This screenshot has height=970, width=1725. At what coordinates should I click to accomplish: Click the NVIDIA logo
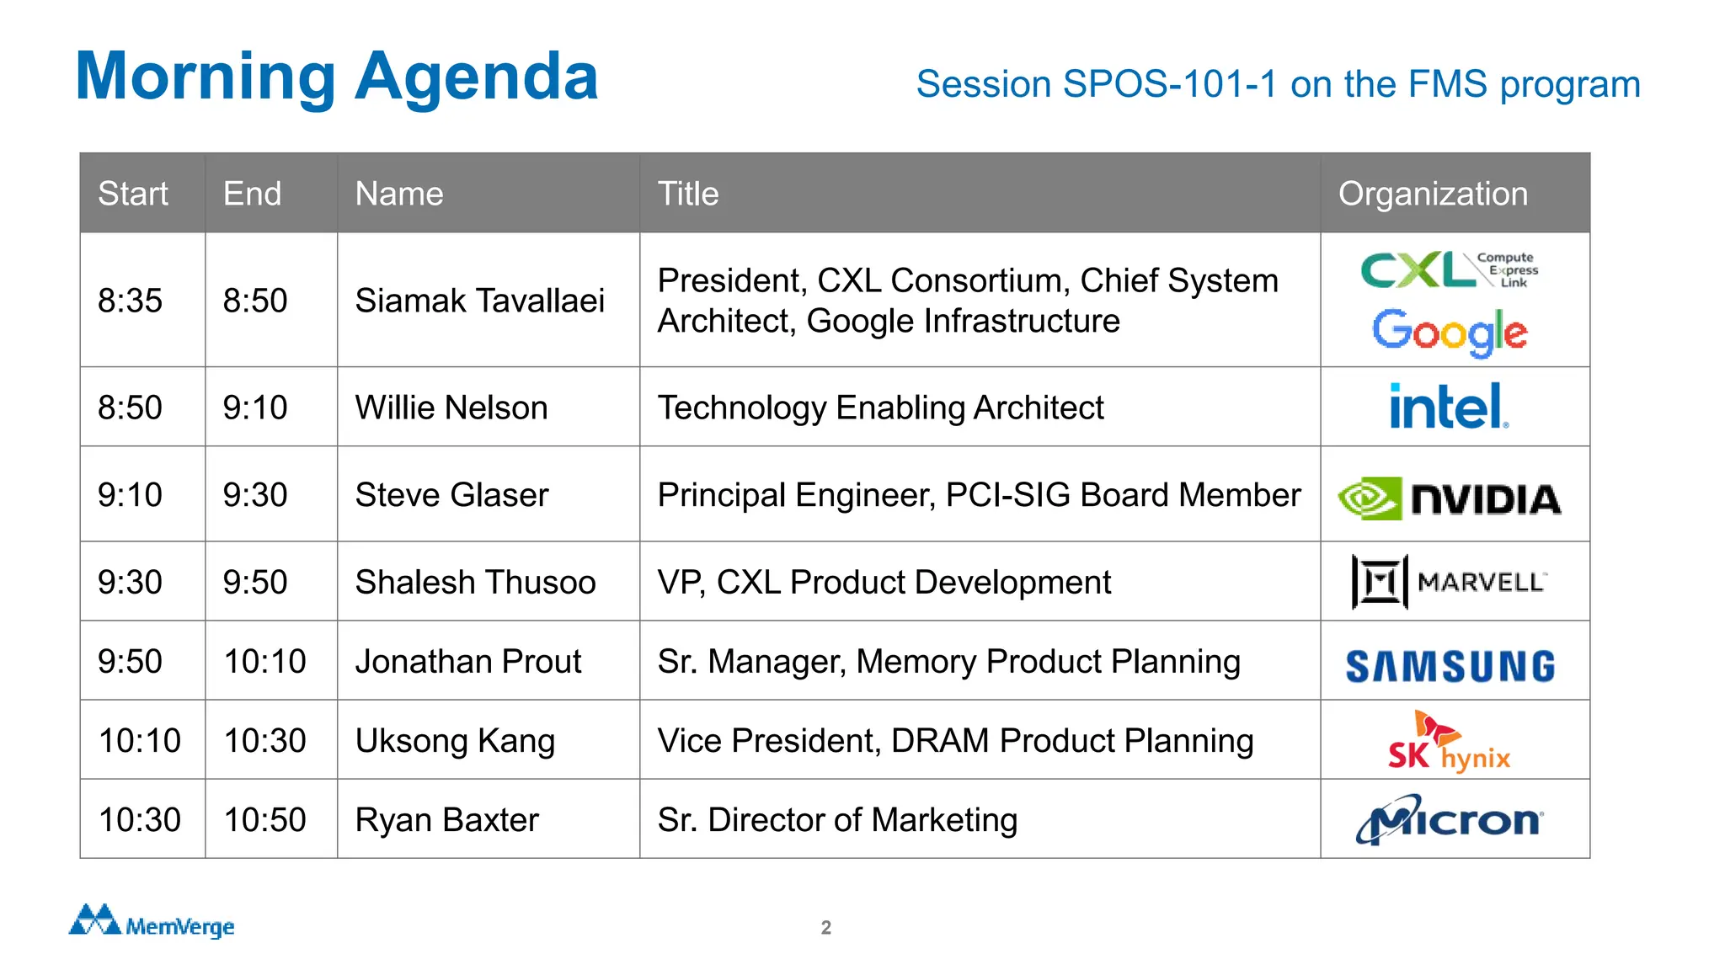click(1450, 498)
